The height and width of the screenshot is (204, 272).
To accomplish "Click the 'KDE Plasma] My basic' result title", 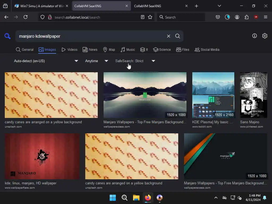I will (212, 122).
